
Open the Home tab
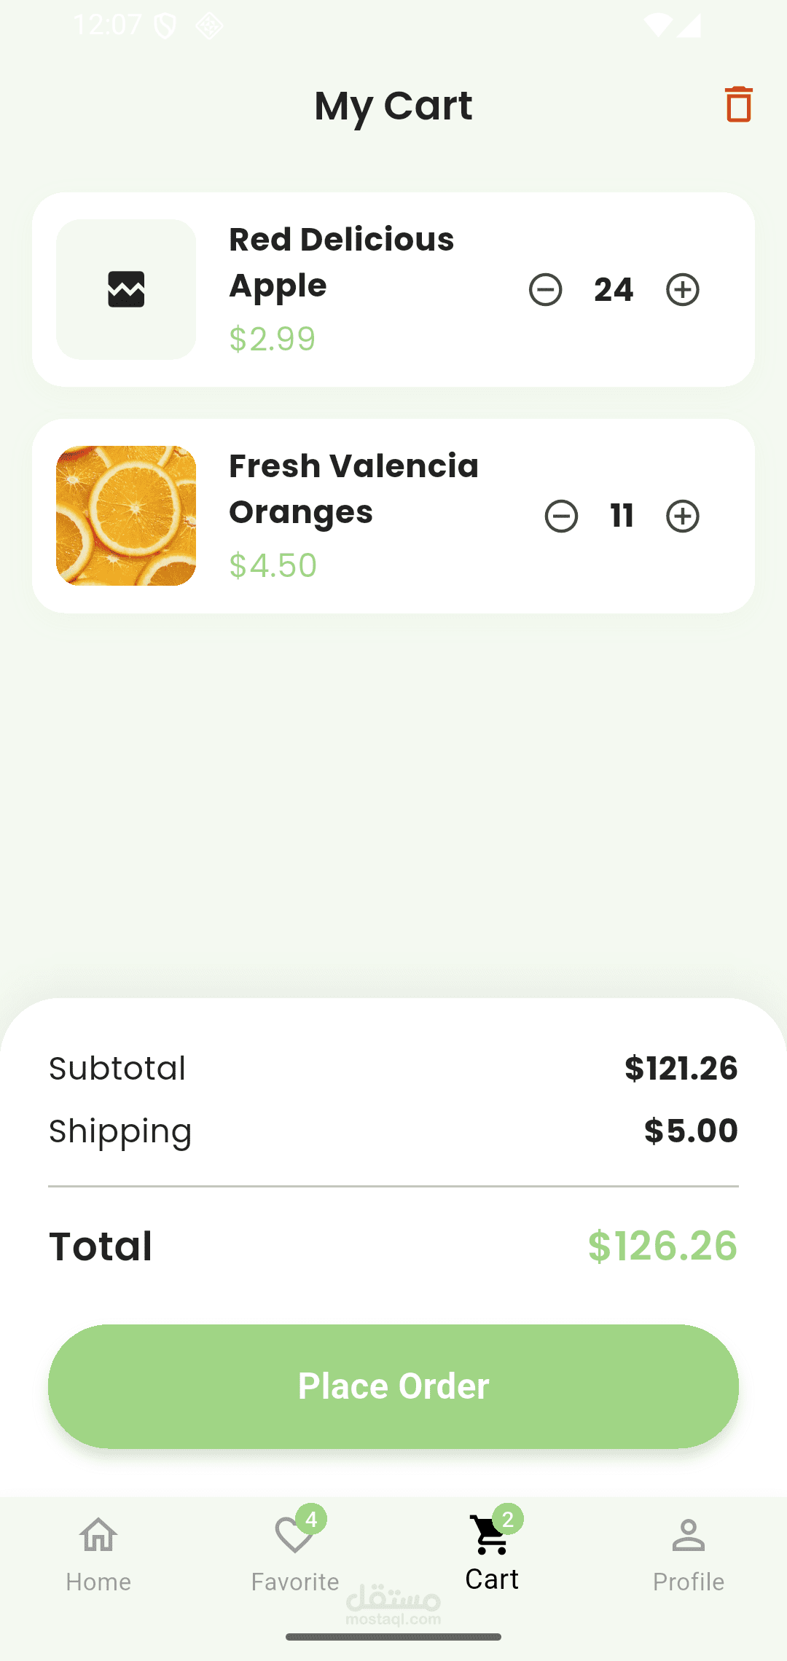[98, 1553]
